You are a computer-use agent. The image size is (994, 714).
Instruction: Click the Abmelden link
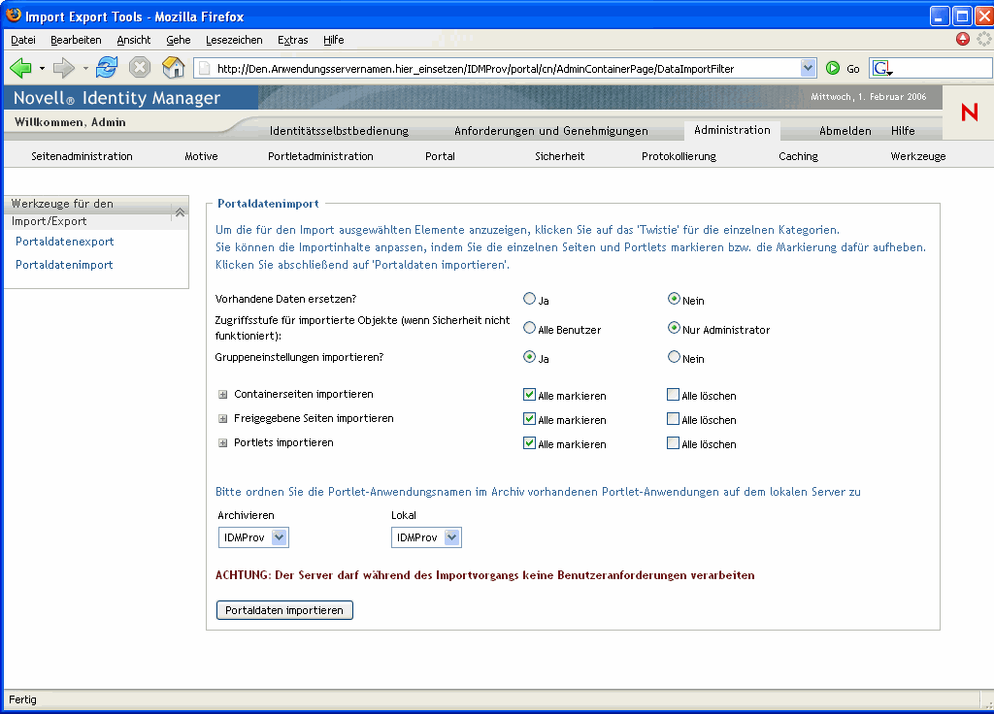845,131
